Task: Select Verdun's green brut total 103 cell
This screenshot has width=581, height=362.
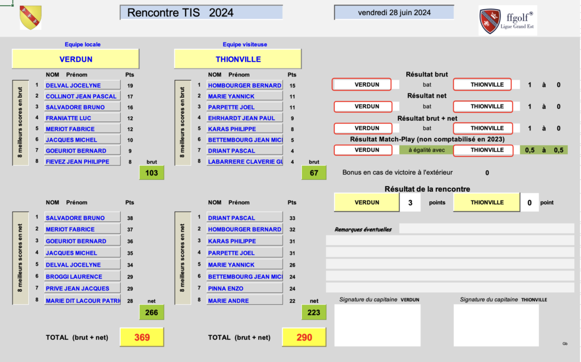Action: (151, 173)
